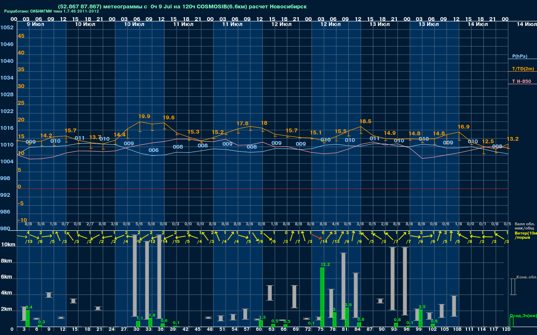Image resolution: width=537 pixels, height=335 pixels.
Task: Click the Конв.обл. legend label
Action: point(526,278)
